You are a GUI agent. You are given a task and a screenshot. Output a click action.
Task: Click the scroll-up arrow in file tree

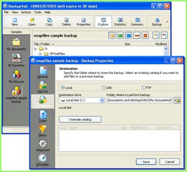166,49
